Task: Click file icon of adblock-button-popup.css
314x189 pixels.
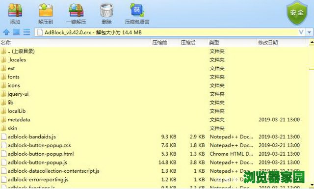Action: click(x=3, y=145)
